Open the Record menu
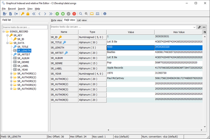Viewport: 210px width, 139px height. pos(12,9)
